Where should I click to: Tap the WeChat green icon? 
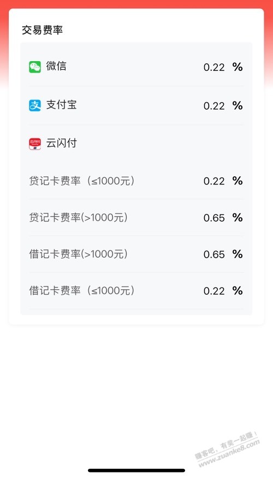coord(35,67)
